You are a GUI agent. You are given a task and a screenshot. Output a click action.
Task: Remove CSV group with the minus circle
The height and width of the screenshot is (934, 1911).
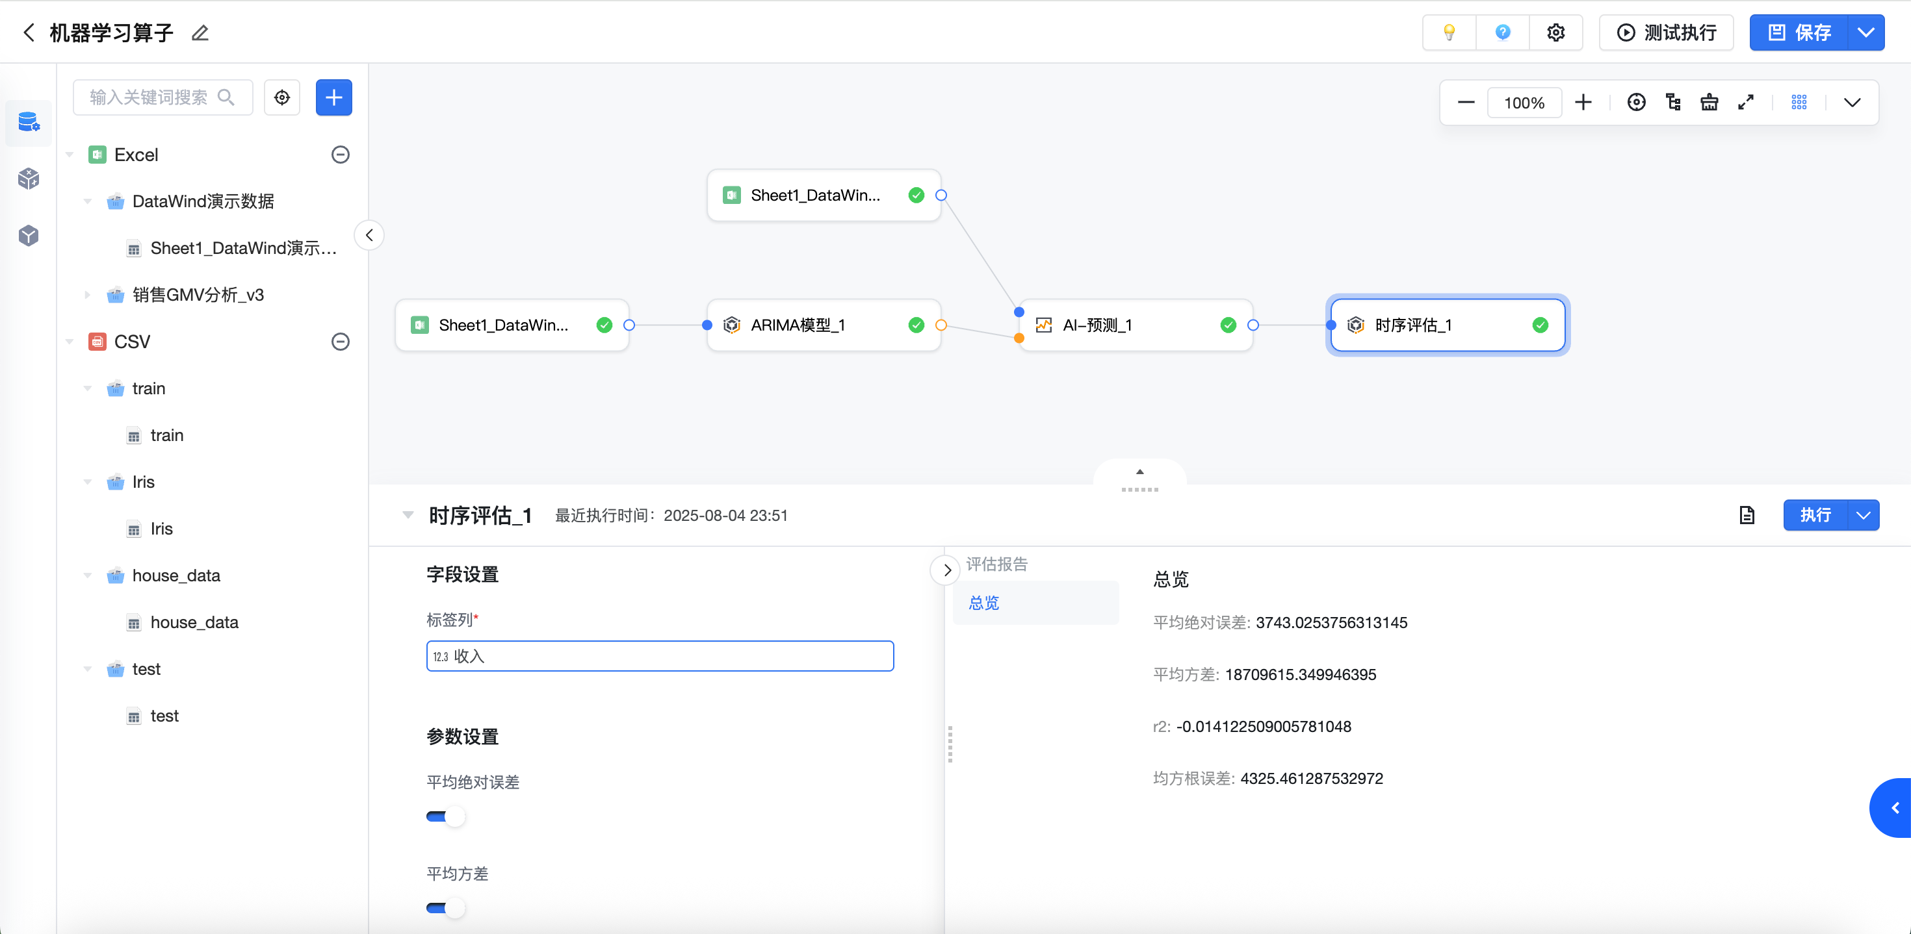point(341,342)
